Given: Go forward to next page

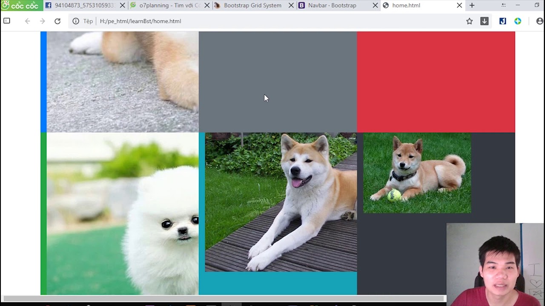Looking at the screenshot, I should coord(43,21).
